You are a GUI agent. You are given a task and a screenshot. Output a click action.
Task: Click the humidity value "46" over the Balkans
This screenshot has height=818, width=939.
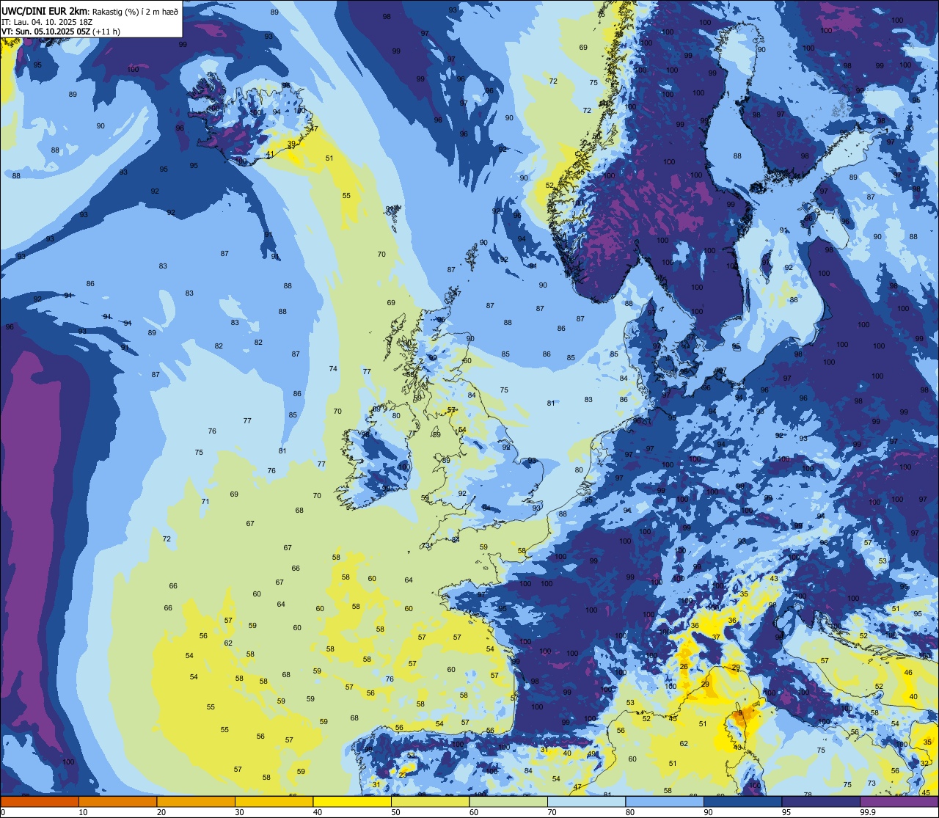coord(908,673)
